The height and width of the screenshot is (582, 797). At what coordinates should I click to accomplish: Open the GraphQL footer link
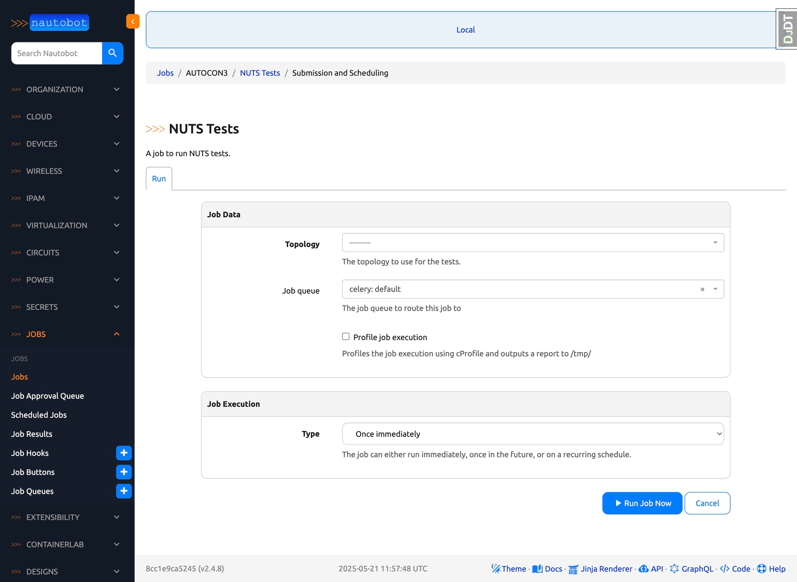697,569
